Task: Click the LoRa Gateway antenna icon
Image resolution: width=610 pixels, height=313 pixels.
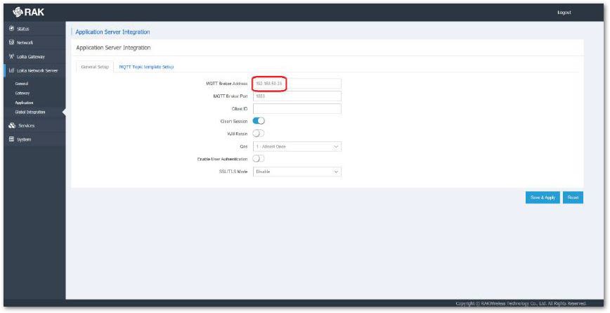Action: point(11,56)
